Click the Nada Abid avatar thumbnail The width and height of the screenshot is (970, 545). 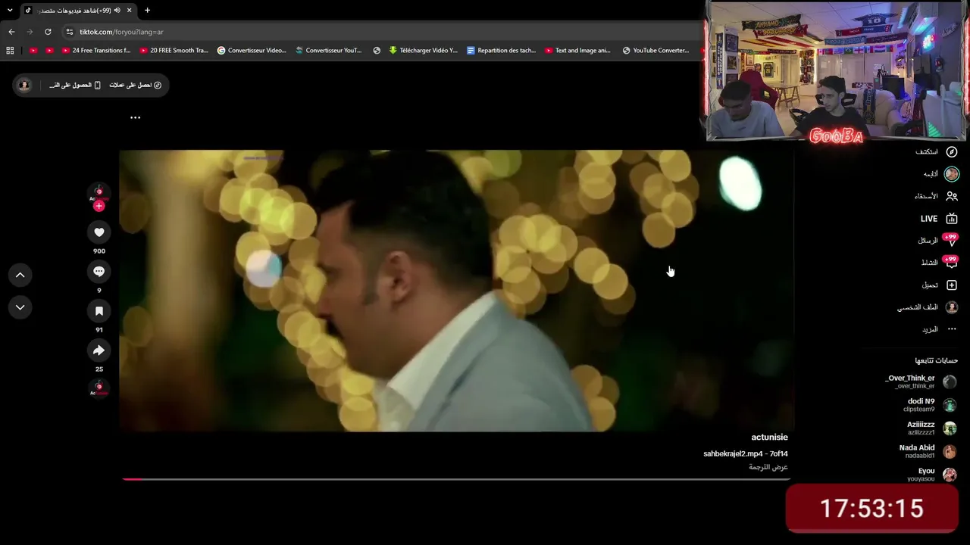pyautogui.click(x=950, y=452)
